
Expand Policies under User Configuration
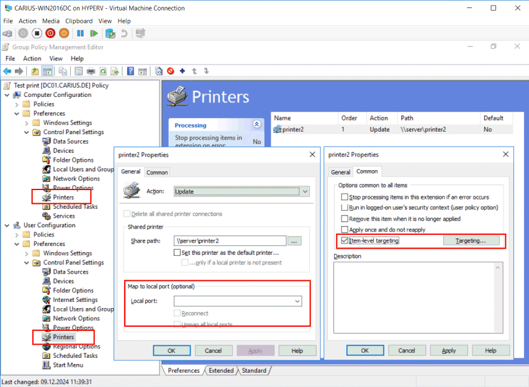pos(17,235)
